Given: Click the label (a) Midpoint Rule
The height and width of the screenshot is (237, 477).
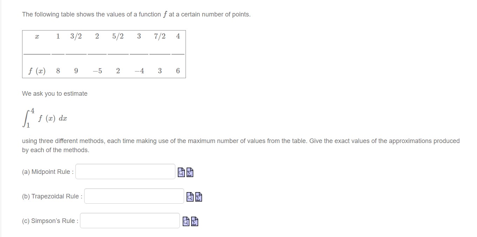Looking at the screenshot, I should (x=47, y=171).
